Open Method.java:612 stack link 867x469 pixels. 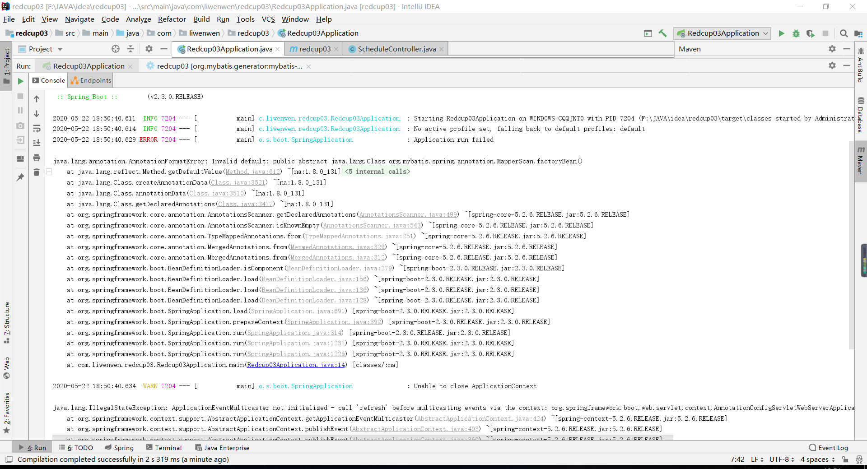click(x=252, y=172)
